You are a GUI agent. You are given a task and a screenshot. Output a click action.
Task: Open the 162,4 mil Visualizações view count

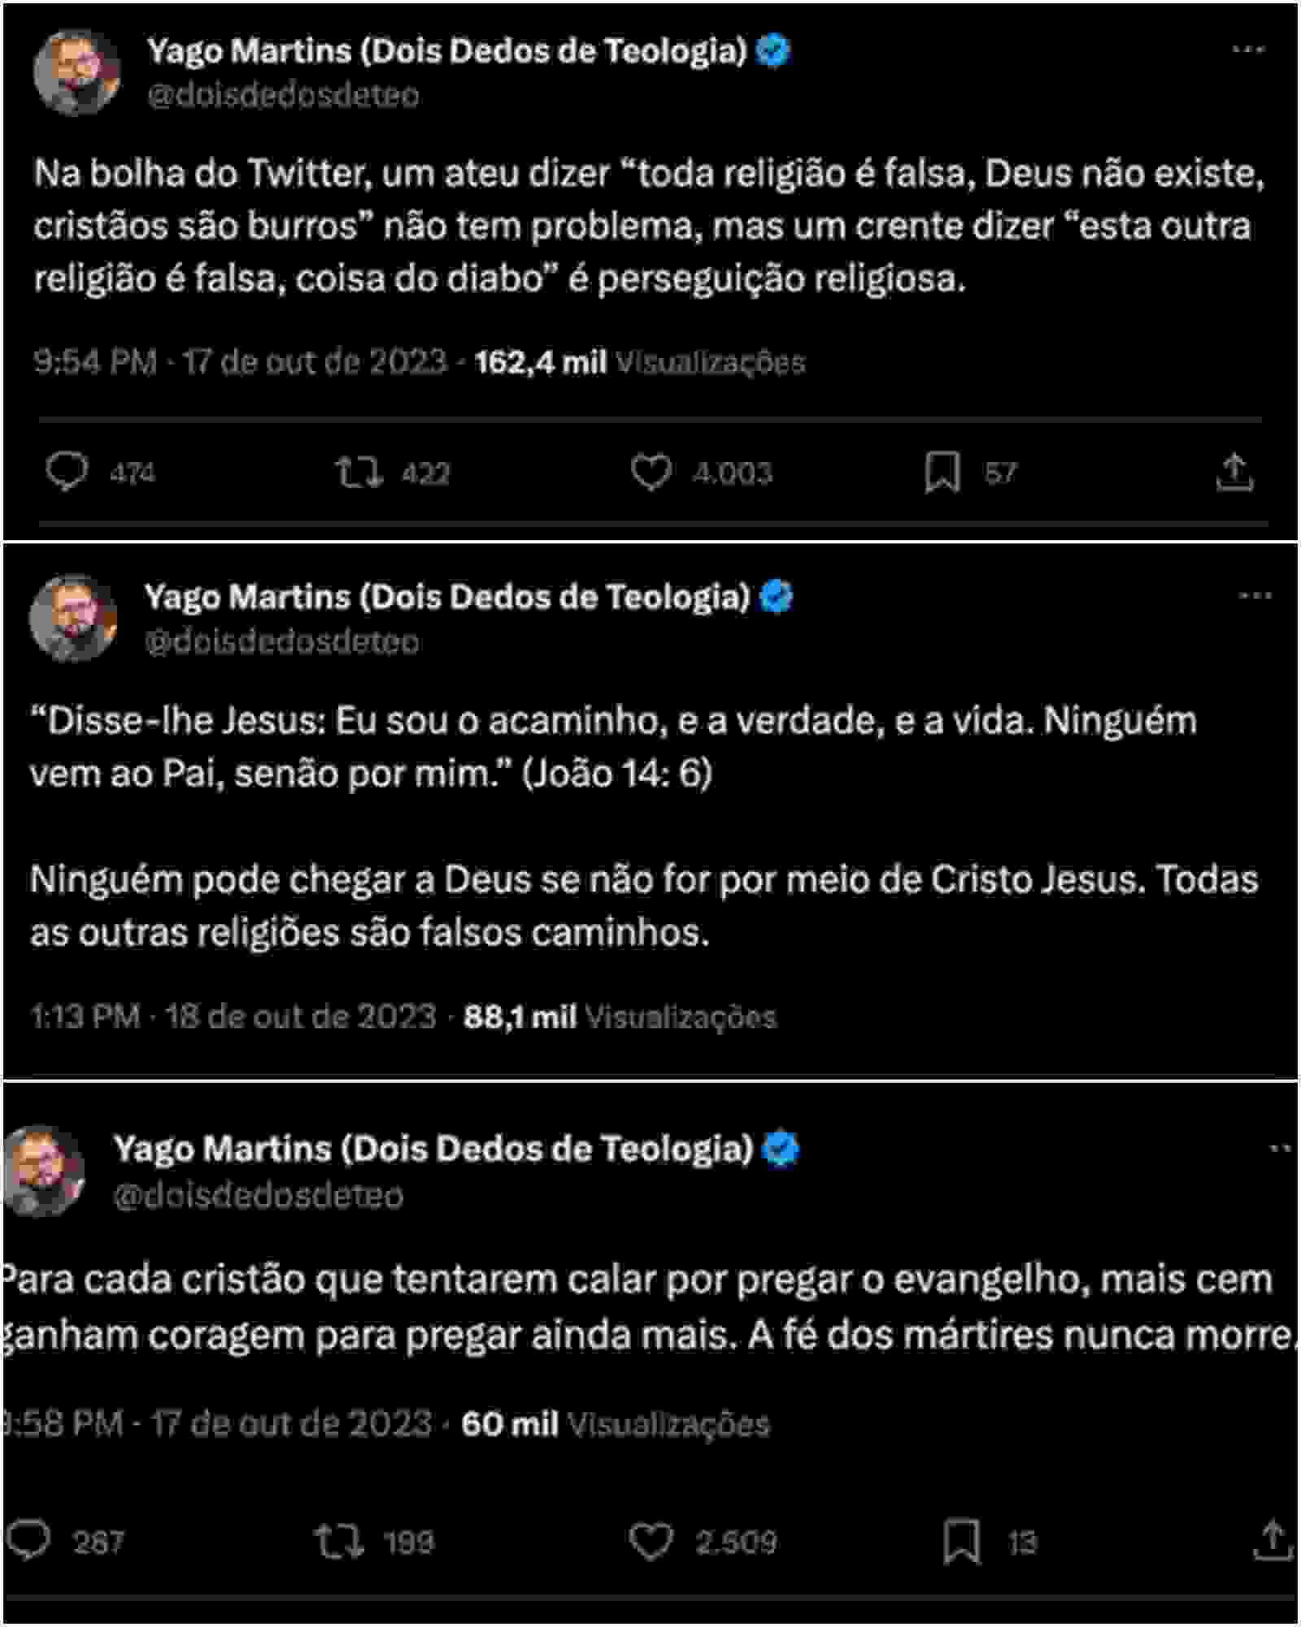(639, 362)
